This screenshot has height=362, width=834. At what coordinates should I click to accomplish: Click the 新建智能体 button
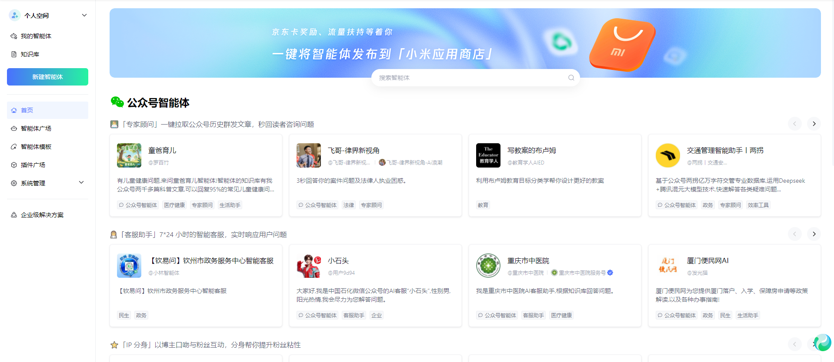[x=47, y=77]
